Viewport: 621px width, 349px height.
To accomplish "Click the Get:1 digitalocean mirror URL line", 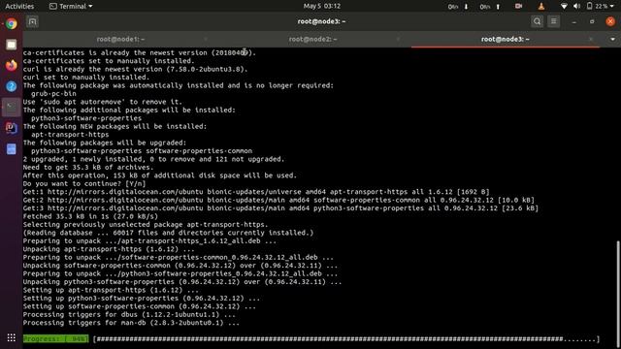I will (256, 192).
